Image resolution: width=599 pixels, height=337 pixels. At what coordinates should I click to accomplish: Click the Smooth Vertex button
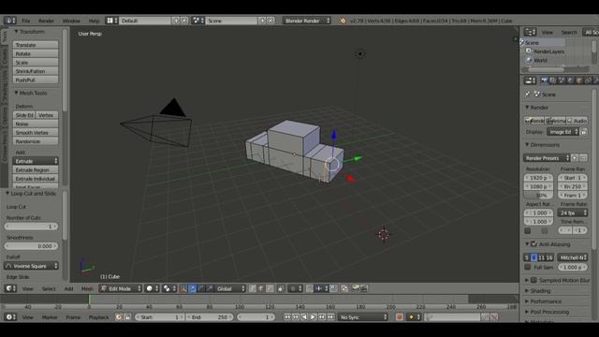click(x=36, y=133)
